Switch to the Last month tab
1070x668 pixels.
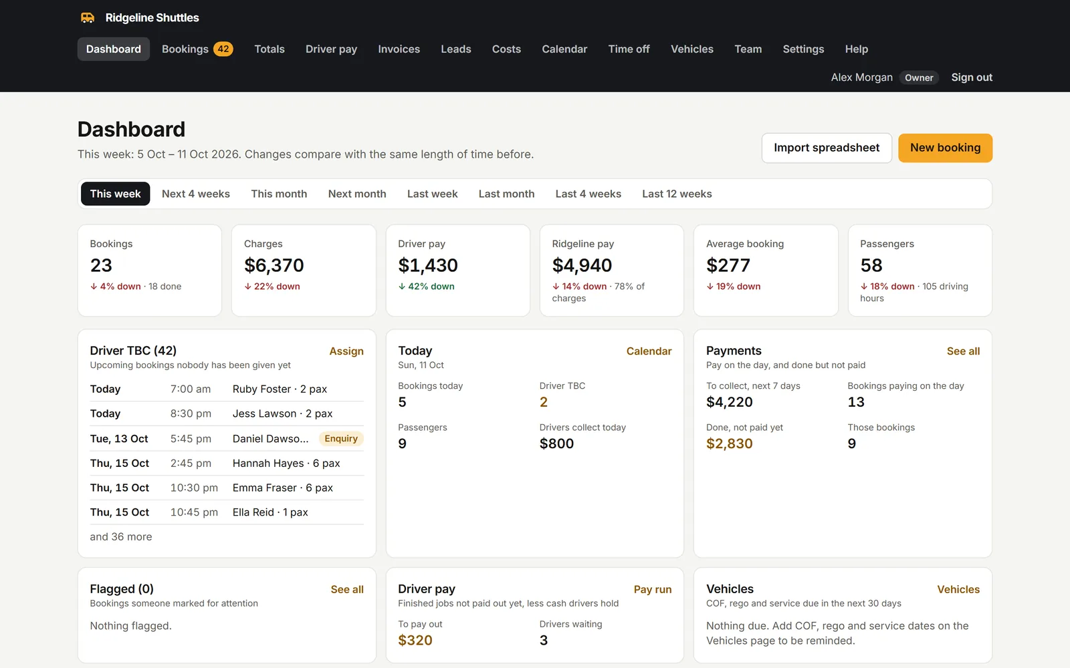point(506,194)
